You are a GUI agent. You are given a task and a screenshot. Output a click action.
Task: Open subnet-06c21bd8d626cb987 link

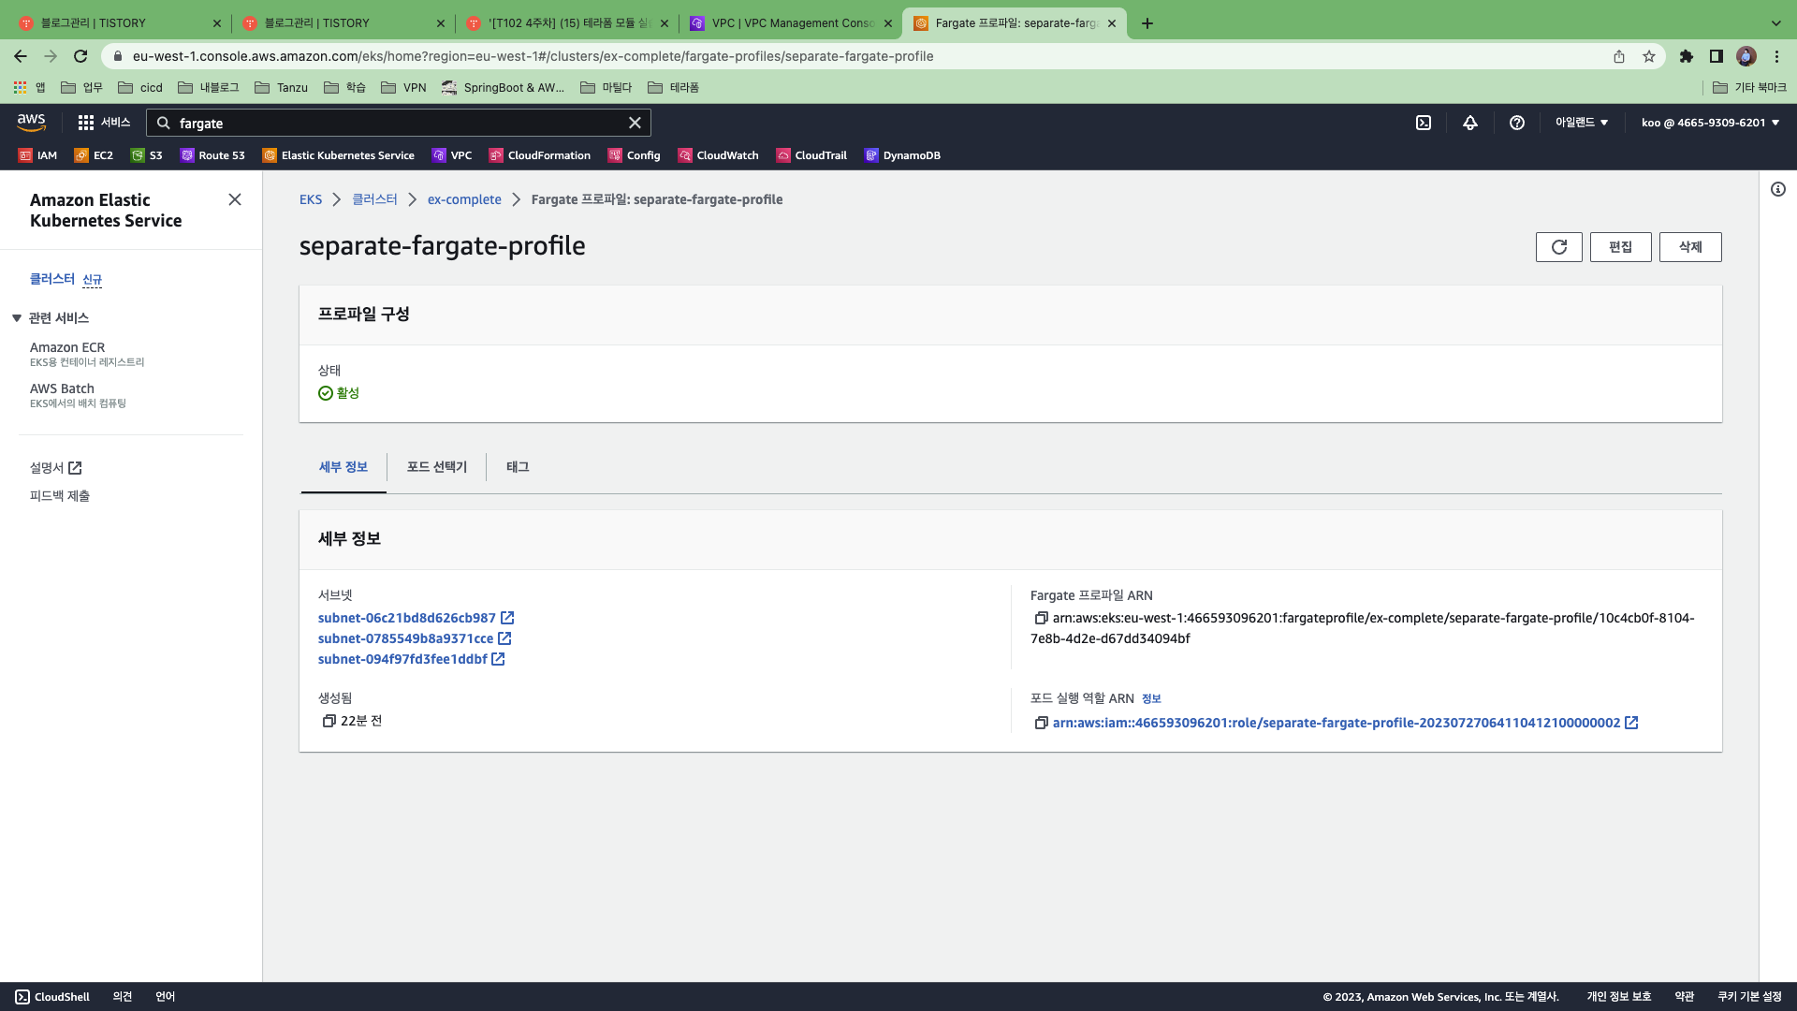[406, 618]
